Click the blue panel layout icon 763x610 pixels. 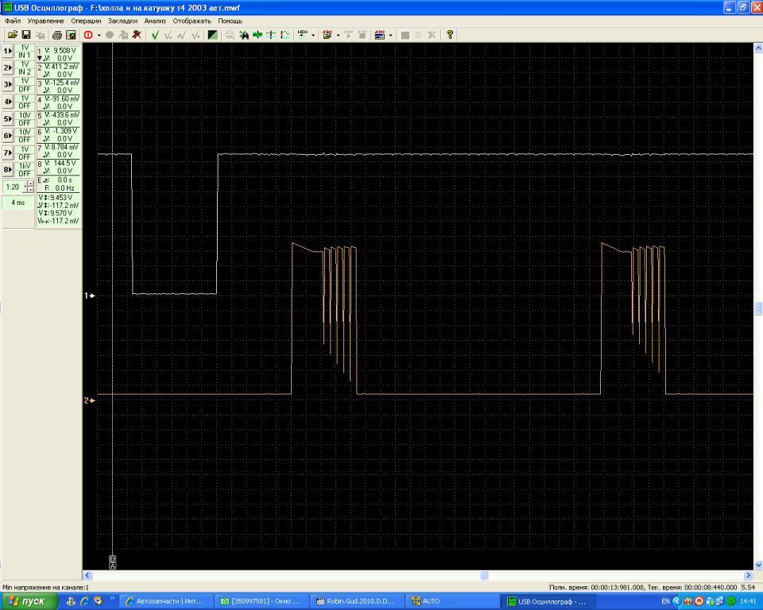(x=380, y=35)
